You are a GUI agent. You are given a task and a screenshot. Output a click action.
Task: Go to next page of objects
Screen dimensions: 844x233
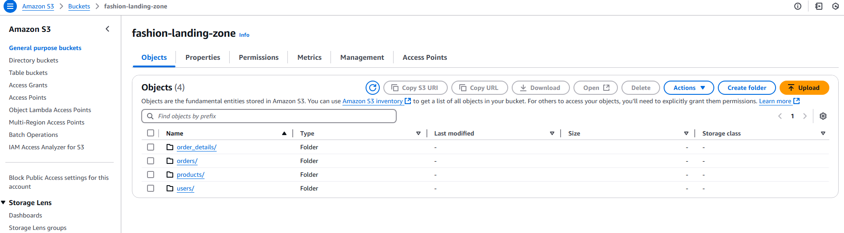point(805,116)
